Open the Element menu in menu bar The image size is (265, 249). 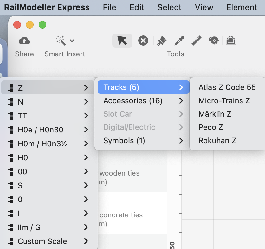coord(242,7)
